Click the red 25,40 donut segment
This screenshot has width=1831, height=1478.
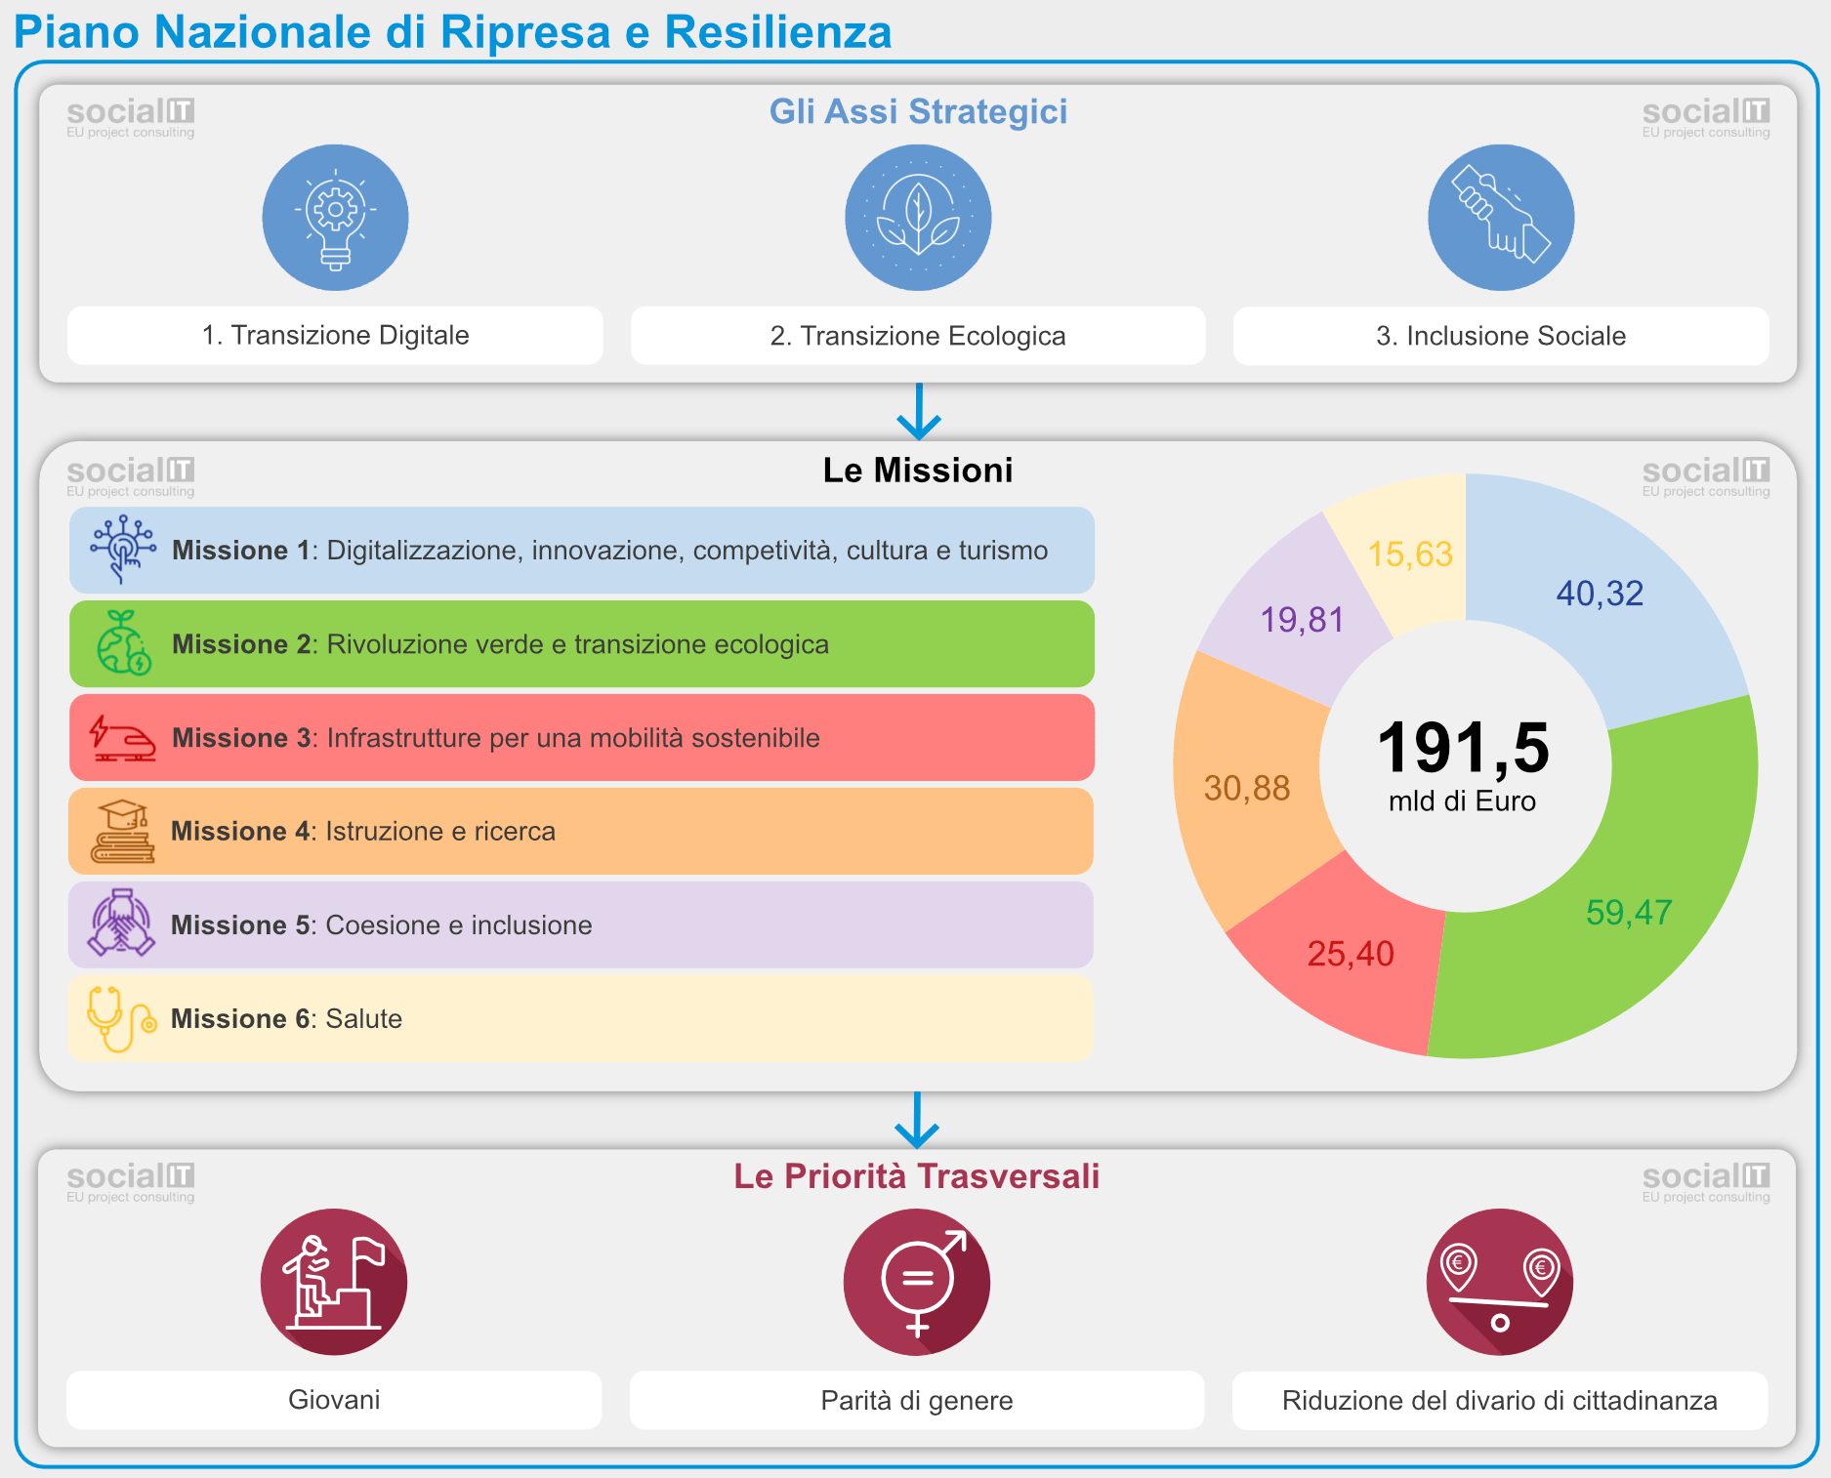(x=1351, y=954)
